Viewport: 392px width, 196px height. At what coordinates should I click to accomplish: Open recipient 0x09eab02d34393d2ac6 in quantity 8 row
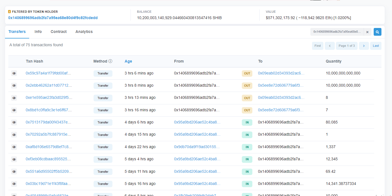(281, 98)
